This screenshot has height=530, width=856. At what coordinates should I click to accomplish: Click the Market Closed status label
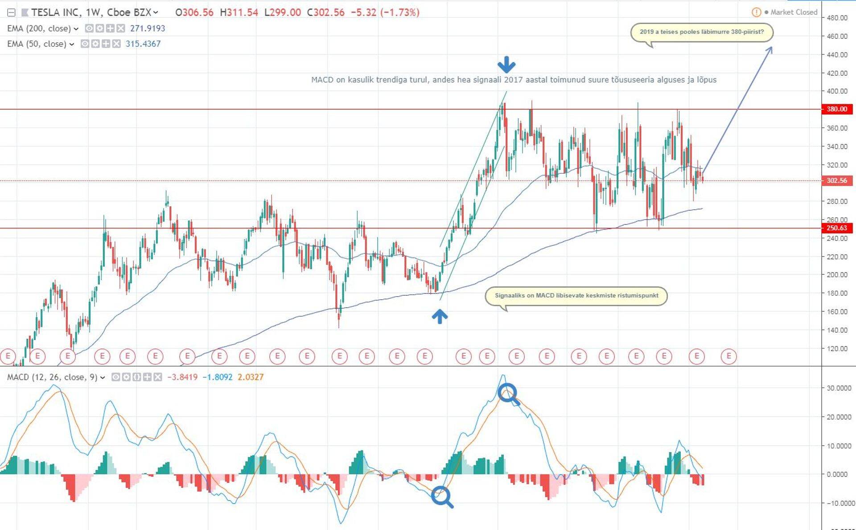(x=794, y=12)
